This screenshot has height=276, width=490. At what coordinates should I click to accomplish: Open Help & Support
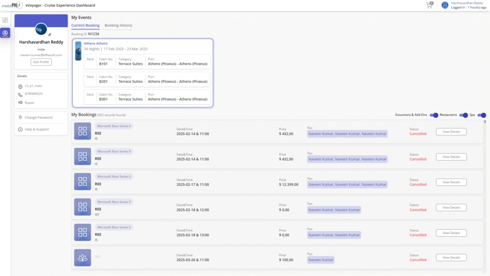[x=36, y=129]
